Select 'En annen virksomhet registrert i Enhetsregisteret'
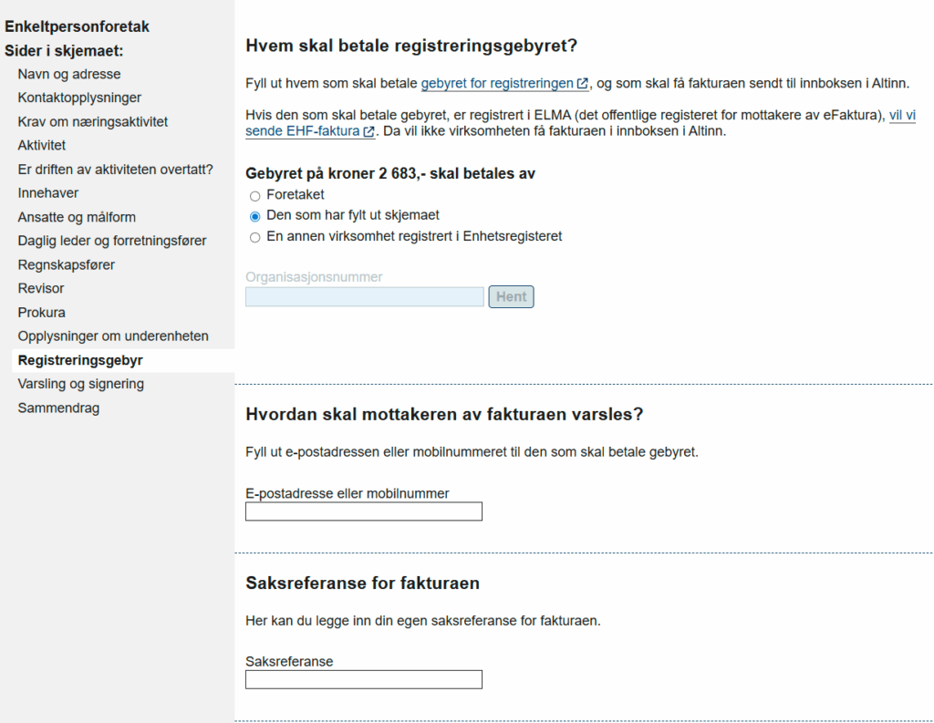This screenshot has height=723, width=934. tap(255, 237)
